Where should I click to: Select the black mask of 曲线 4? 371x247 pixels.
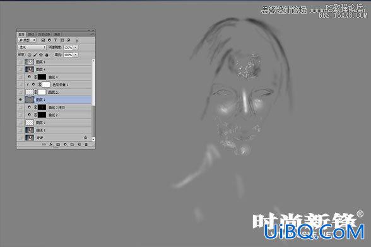(42, 77)
